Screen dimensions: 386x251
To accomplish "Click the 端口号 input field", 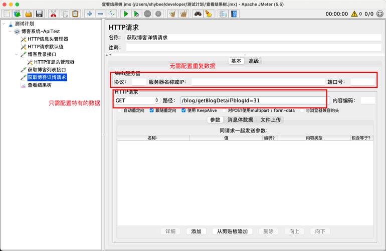I will (362, 82).
